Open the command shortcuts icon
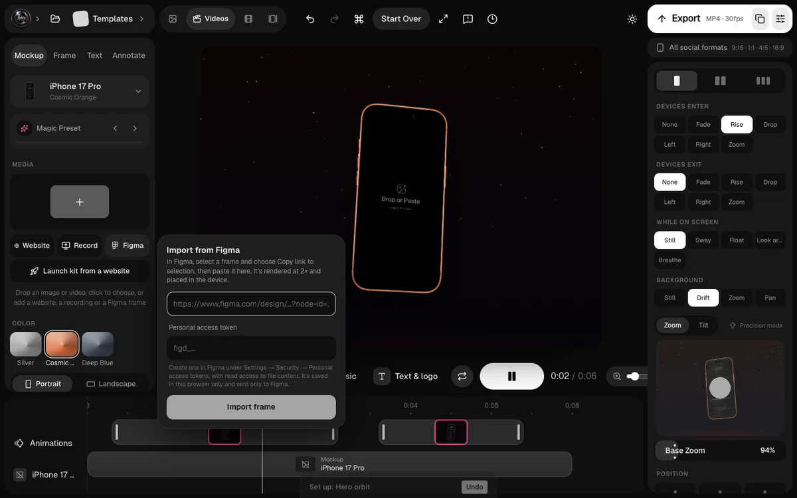This screenshot has width=797, height=498. click(x=359, y=19)
